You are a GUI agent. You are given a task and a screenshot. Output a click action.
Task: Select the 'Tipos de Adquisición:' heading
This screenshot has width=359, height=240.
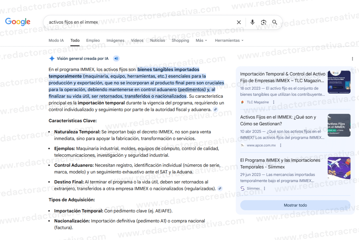(72, 200)
